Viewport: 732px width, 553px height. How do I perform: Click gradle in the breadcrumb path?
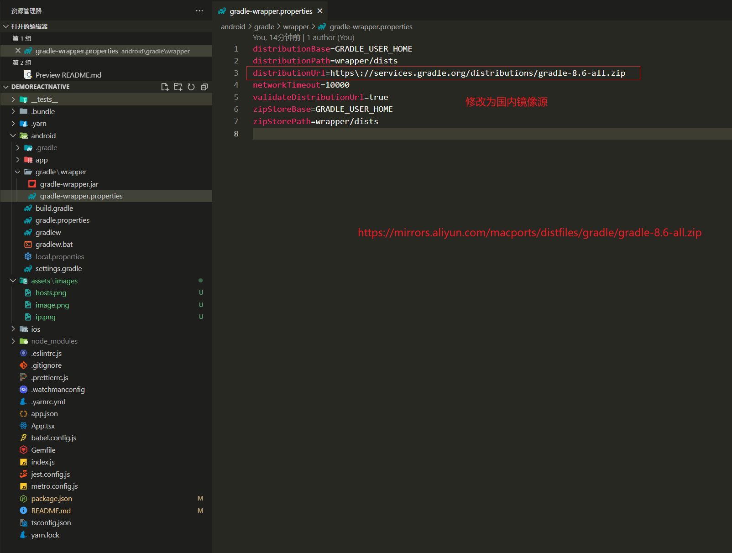tap(264, 27)
